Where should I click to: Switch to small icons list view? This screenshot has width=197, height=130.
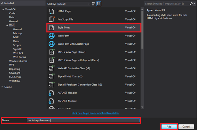click(99, 4)
